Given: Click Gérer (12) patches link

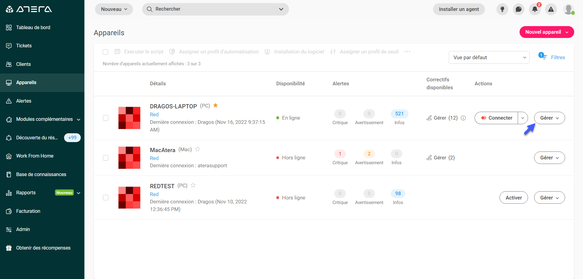Looking at the screenshot, I should pyautogui.click(x=442, y=118).
